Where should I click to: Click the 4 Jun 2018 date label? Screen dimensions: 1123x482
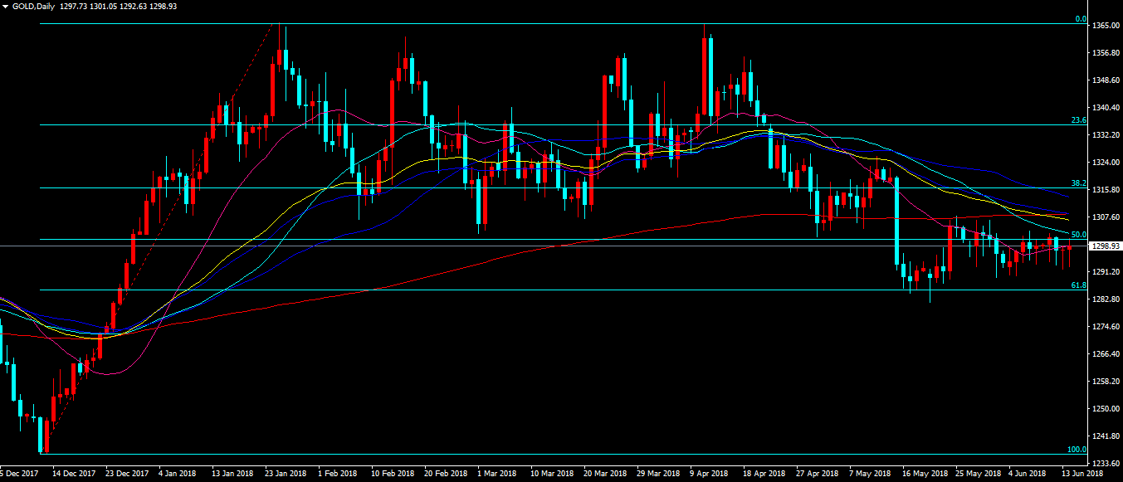(1027, 474)
